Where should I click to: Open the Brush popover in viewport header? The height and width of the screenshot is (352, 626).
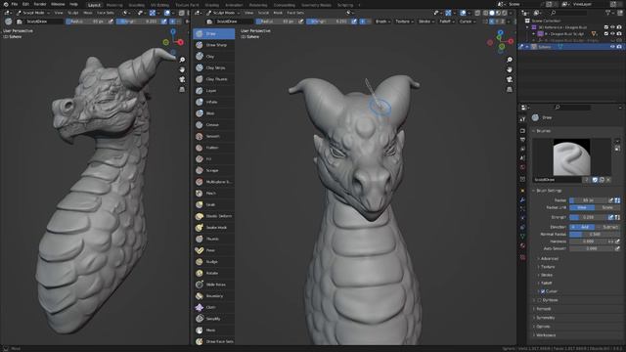point(382,22)
